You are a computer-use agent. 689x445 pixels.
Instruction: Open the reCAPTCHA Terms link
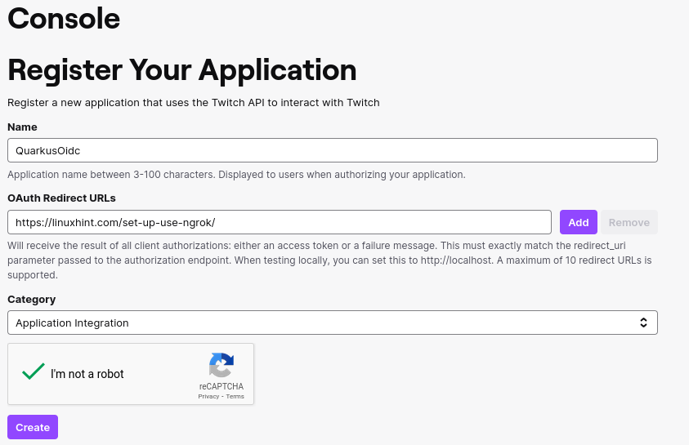tap(235, 396)
